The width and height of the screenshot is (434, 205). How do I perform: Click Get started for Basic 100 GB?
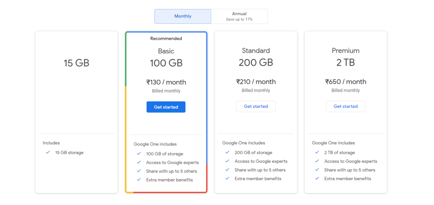pyautogui.click(x=166, y=107)
